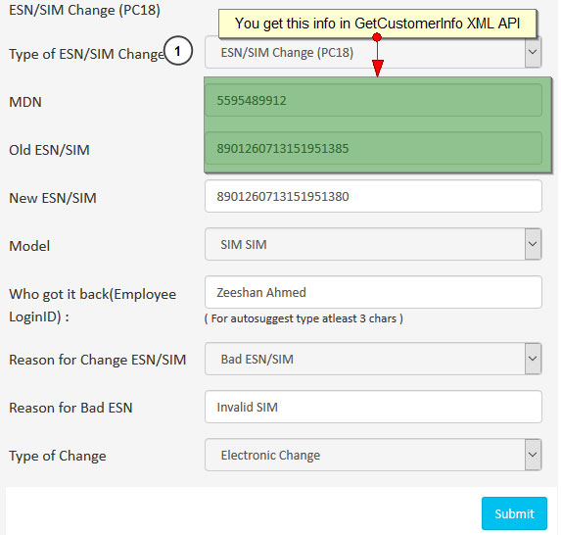Image resolution: width=561 pixels, height=535 pixels.
Task: Click the GetCustomerInfo XML API tooltip note
Action: click(x=377, y=24)
